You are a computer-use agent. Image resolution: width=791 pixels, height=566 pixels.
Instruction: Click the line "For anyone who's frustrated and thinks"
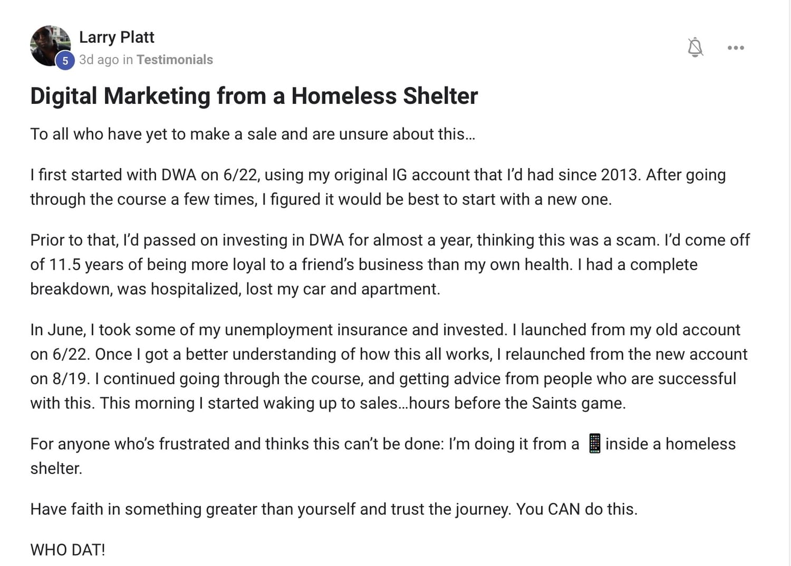tap(382, 444)
